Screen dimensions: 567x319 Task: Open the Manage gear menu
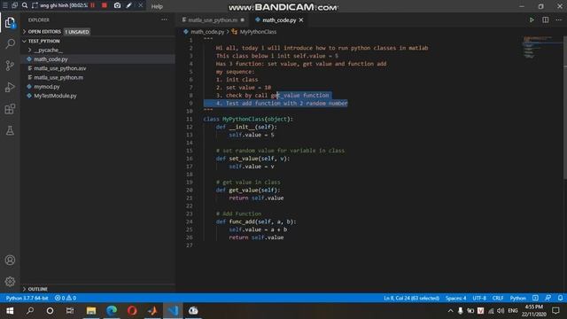click(x=10, y=282)
